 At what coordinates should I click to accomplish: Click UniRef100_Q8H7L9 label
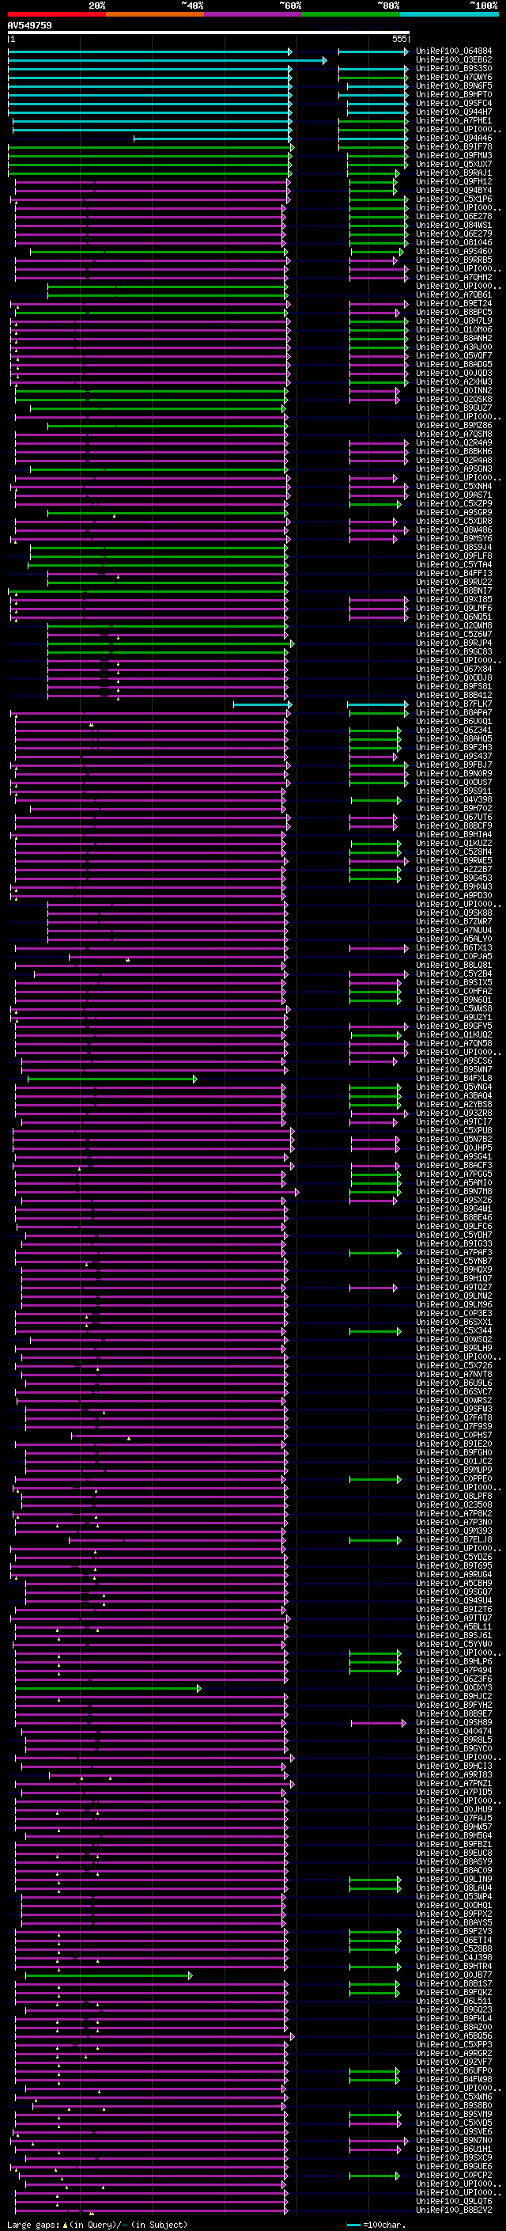coord(453,321)
